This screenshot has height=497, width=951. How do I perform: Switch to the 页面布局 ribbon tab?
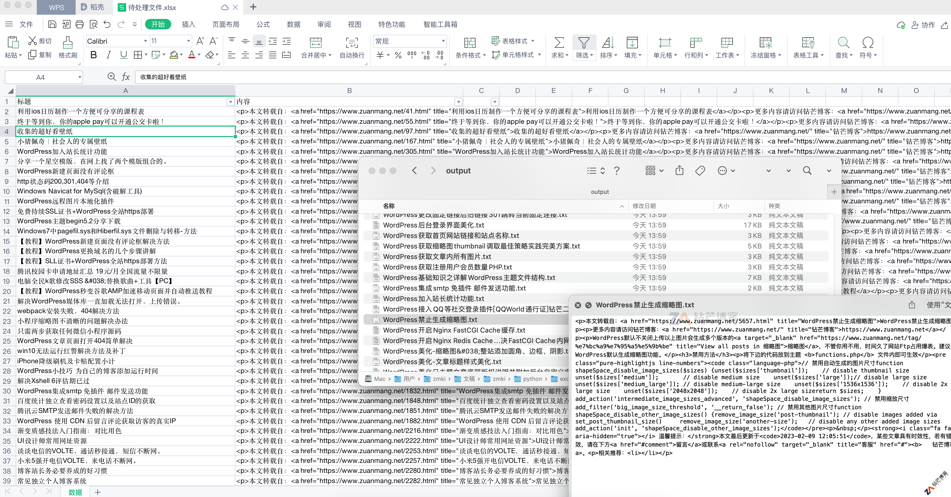coord(226,24)
